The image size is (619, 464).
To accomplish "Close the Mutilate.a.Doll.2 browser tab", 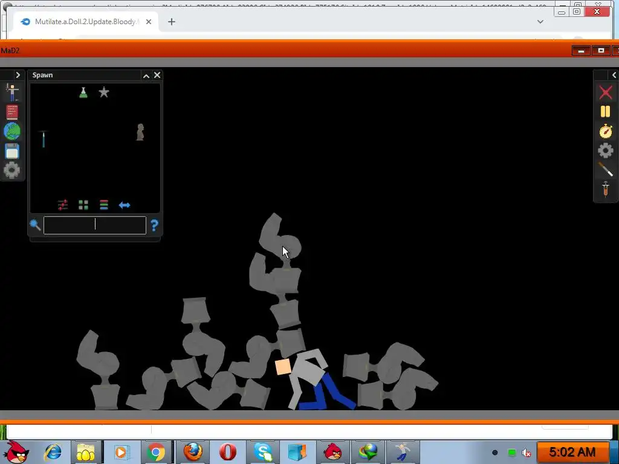I will point(149,22).
